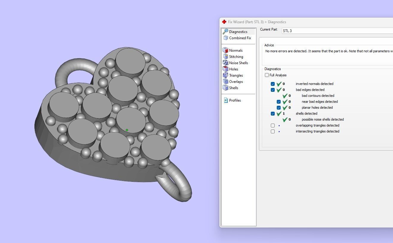Click the Triangles icon in sidebar

pos(226,75)
